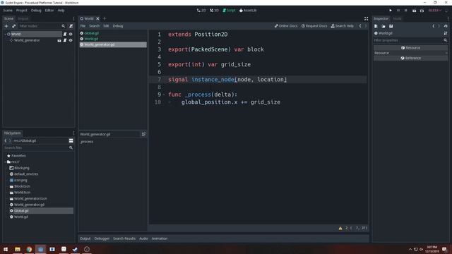Open File Explorer from taskbar
452x254 pixels.
18,249
